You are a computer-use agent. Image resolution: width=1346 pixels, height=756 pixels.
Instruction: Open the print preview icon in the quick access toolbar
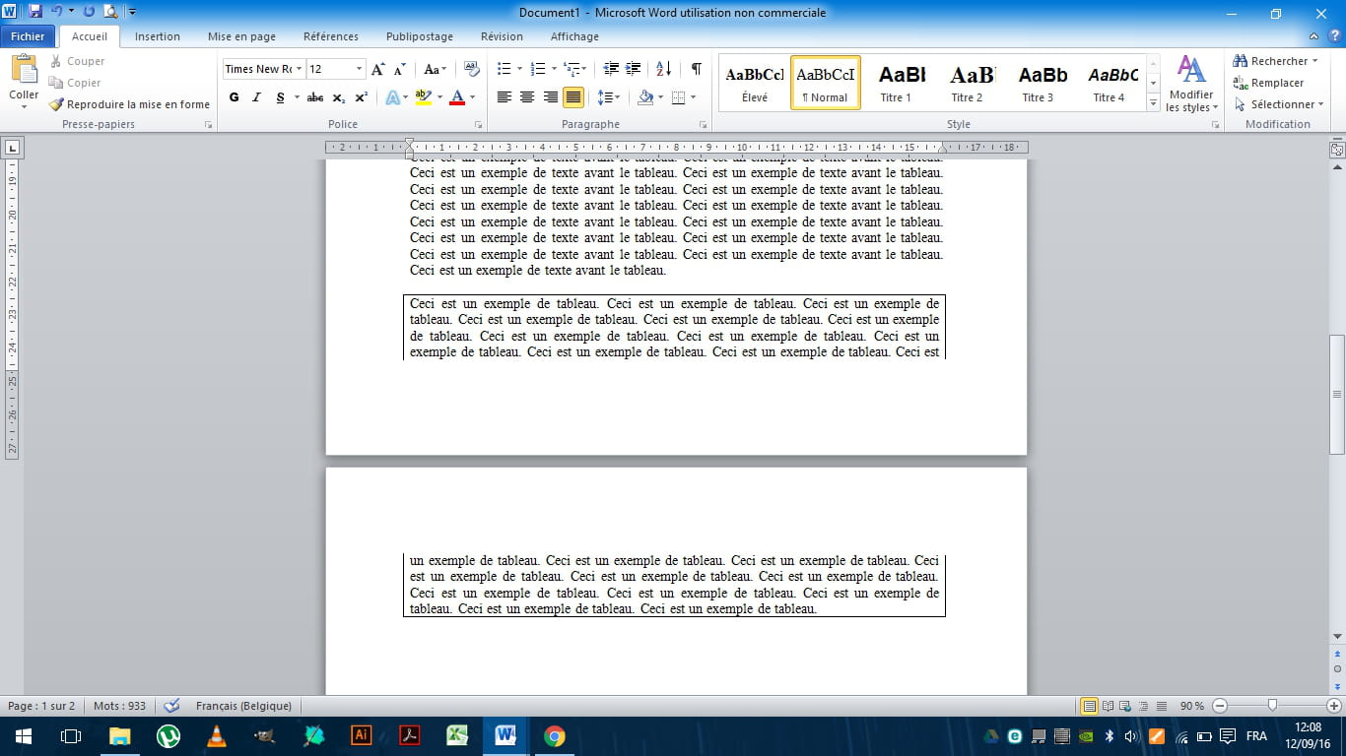pos(109,12)
